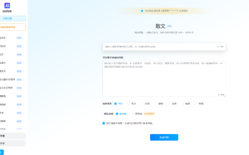Focus the 关键词搜索类型 search box

tap(13, 27)
